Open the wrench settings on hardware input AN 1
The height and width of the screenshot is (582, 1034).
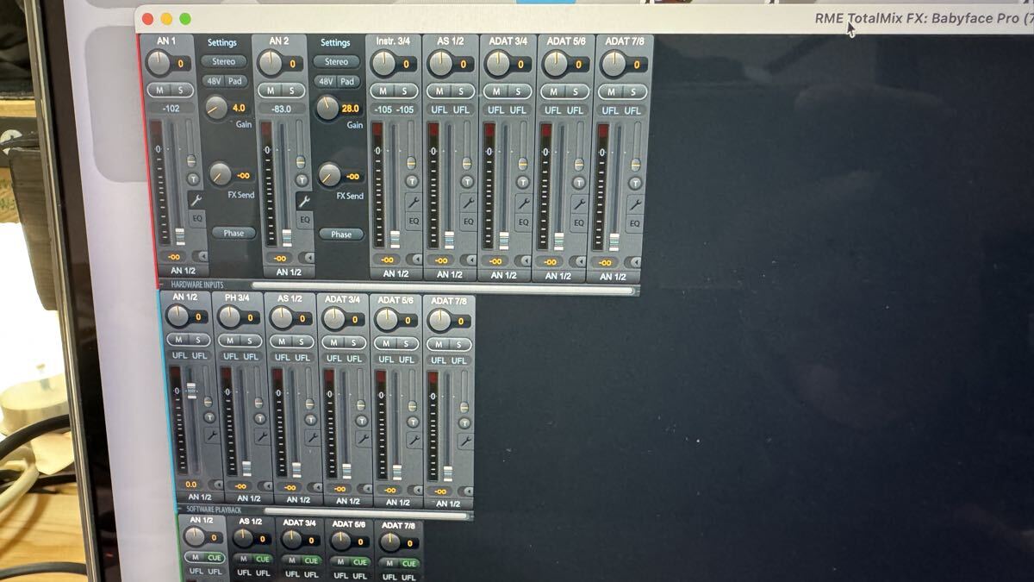point(195,200)
